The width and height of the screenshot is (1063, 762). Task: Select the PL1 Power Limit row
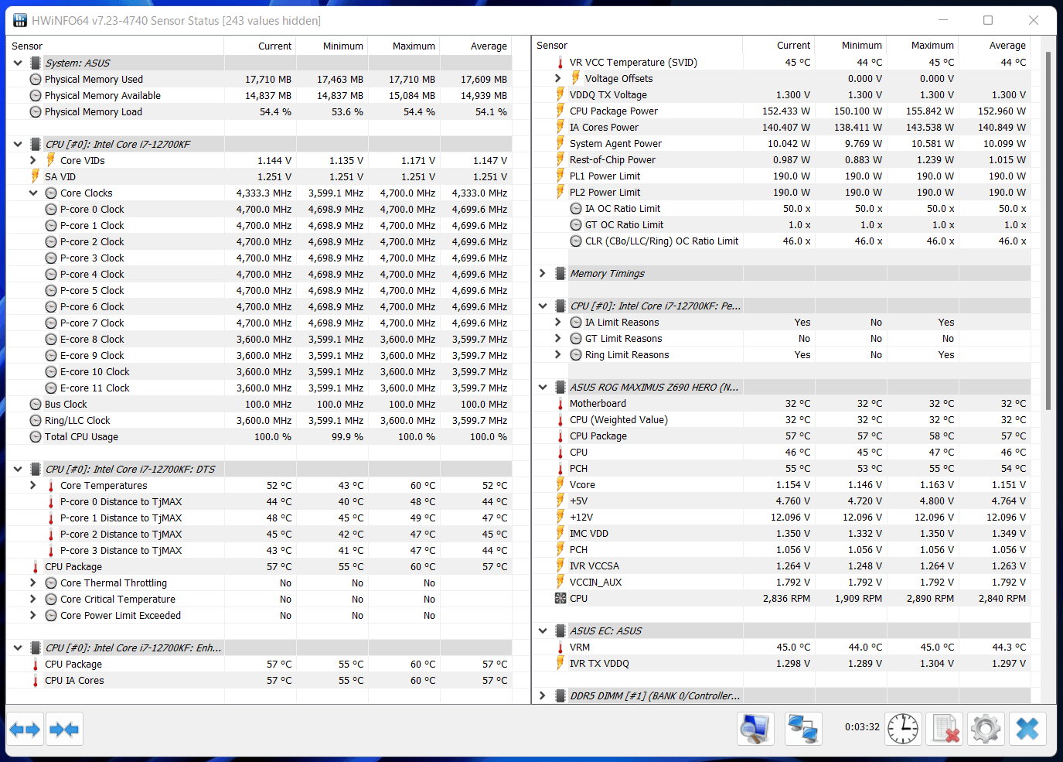pyautogui.click(x=782, y=176)
